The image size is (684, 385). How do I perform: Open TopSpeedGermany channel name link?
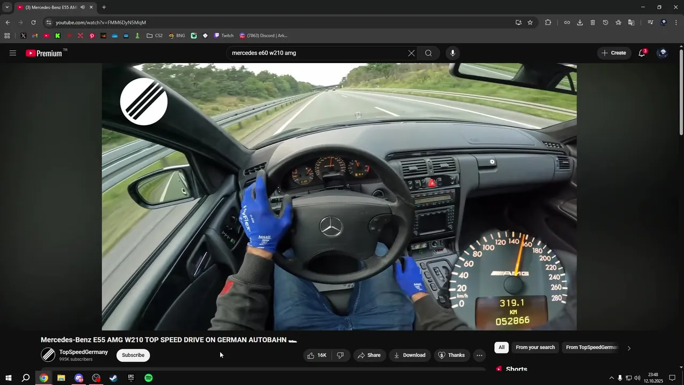[83, 352]
